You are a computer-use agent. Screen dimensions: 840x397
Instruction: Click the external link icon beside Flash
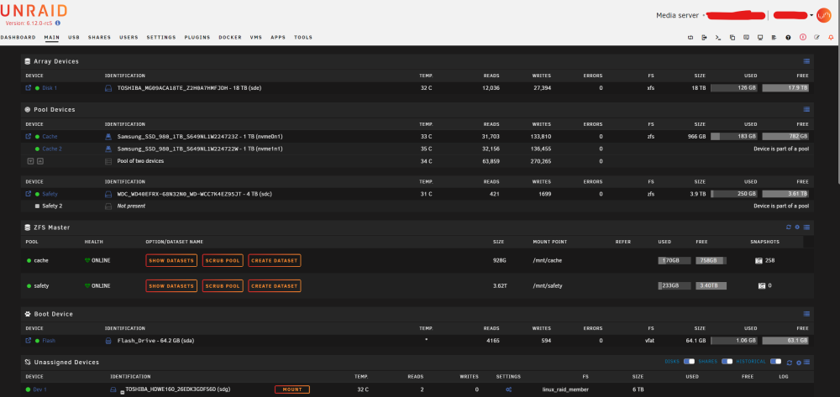(29, 340)
